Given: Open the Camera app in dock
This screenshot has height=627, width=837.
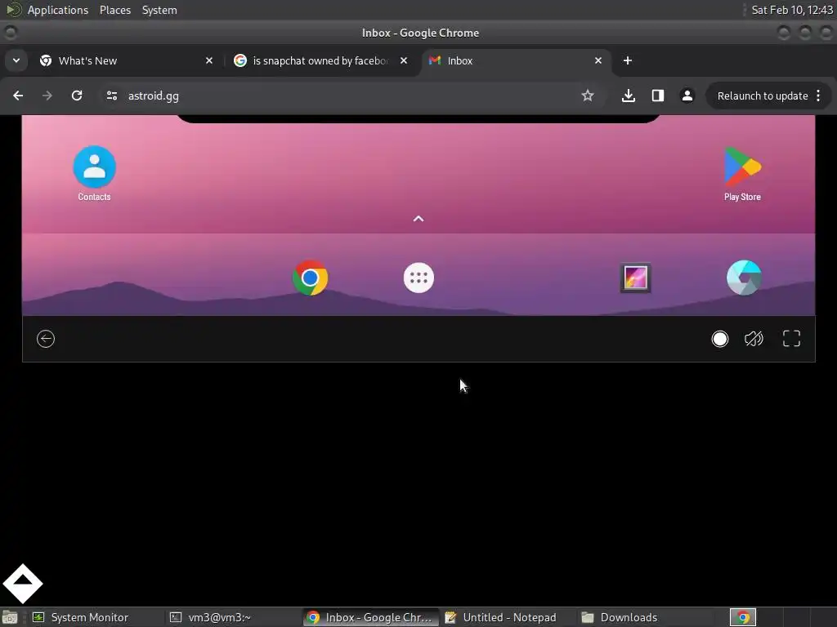Looking at the screenshot, I should pos(744,278).
